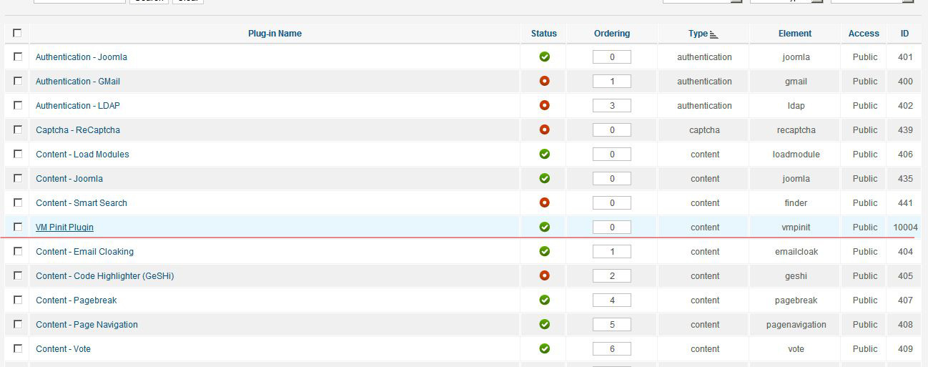The image size is (928, 367).
Task: Open the VM Pinit Plugin link
Action: pos(64,227)
